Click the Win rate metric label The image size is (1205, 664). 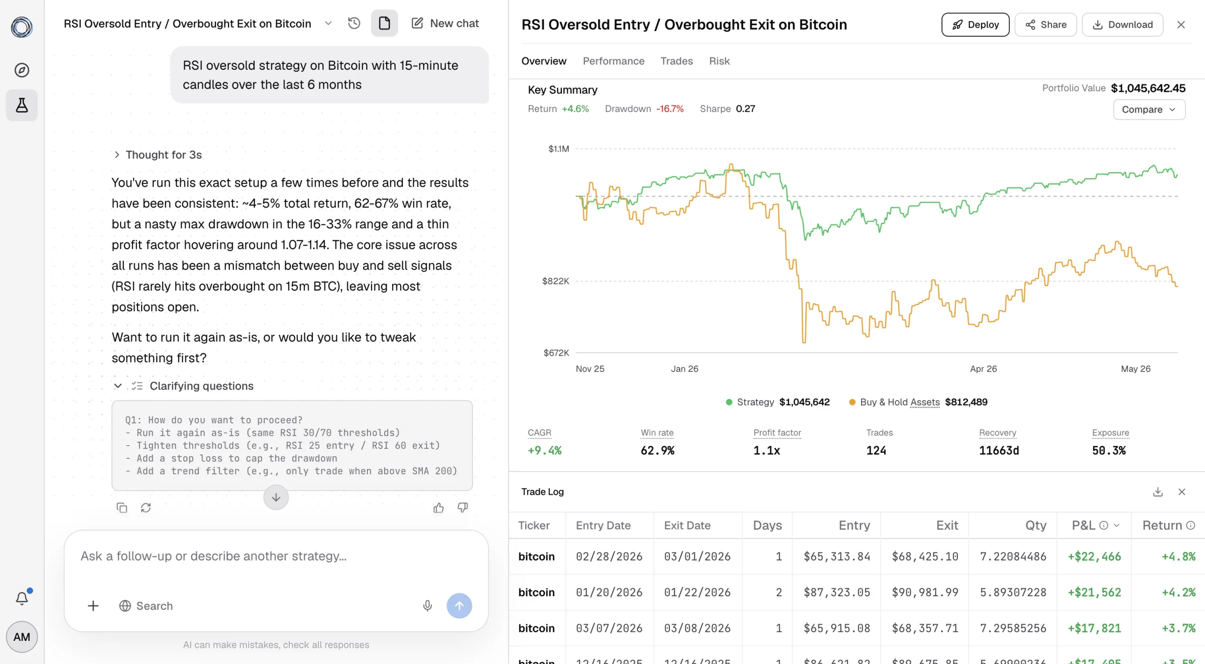(657, 433)
